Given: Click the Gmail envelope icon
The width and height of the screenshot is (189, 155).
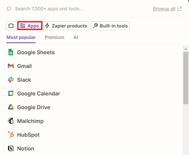Looking at the screenshot, I should 11,66.
